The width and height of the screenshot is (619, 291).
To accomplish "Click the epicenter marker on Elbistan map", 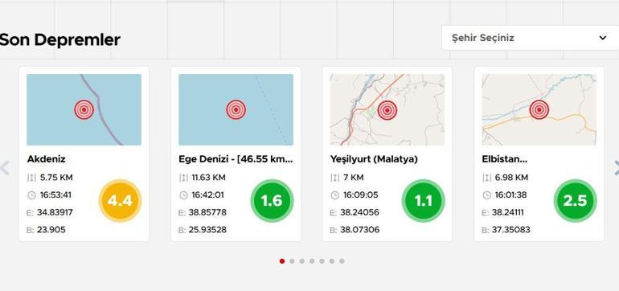I will tap(539, 110).
